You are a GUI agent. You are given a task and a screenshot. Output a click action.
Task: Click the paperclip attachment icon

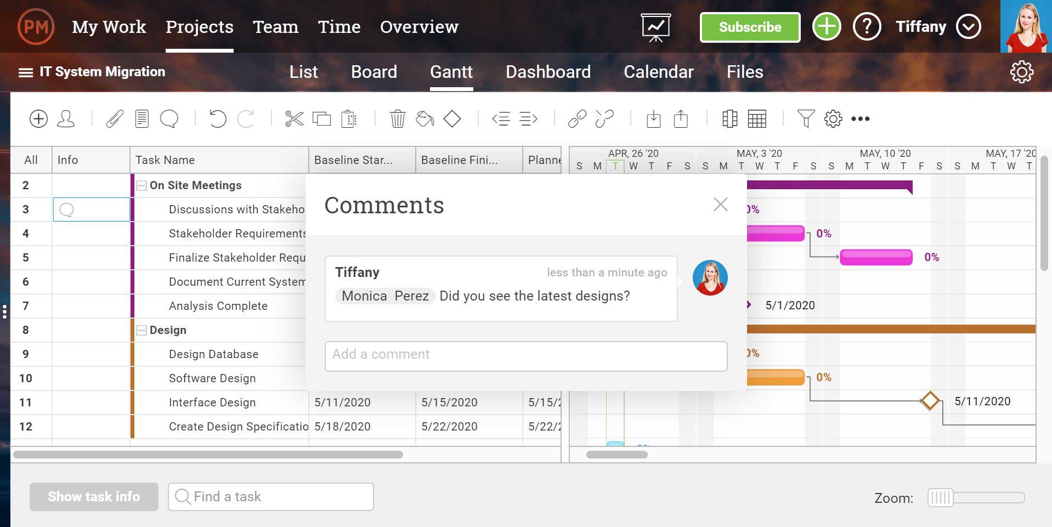tap(115, 118)
